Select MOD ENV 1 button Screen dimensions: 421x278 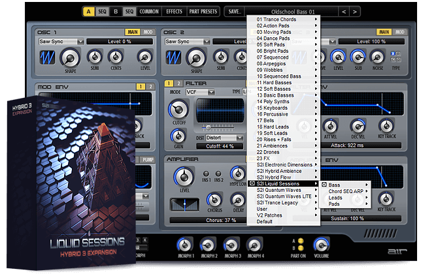coord(141,87)
